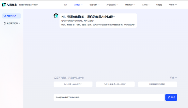Click the assistant avatar icon next to greeting

click(56, 16)
